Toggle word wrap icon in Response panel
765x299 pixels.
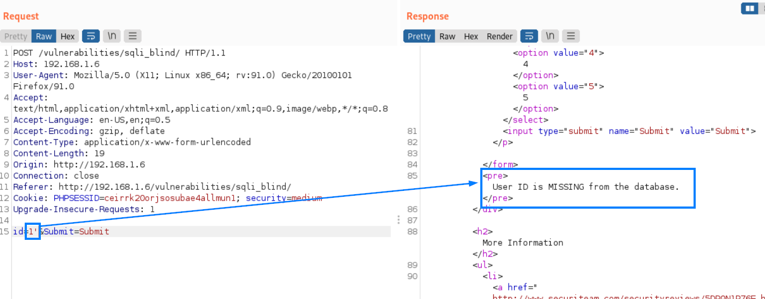coord(529,36)
